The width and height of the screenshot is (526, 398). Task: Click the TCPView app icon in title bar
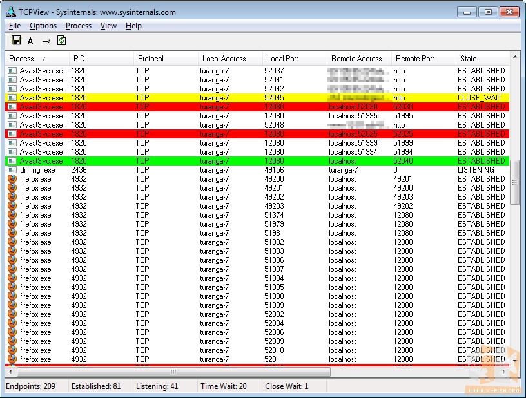coord(11,12)
